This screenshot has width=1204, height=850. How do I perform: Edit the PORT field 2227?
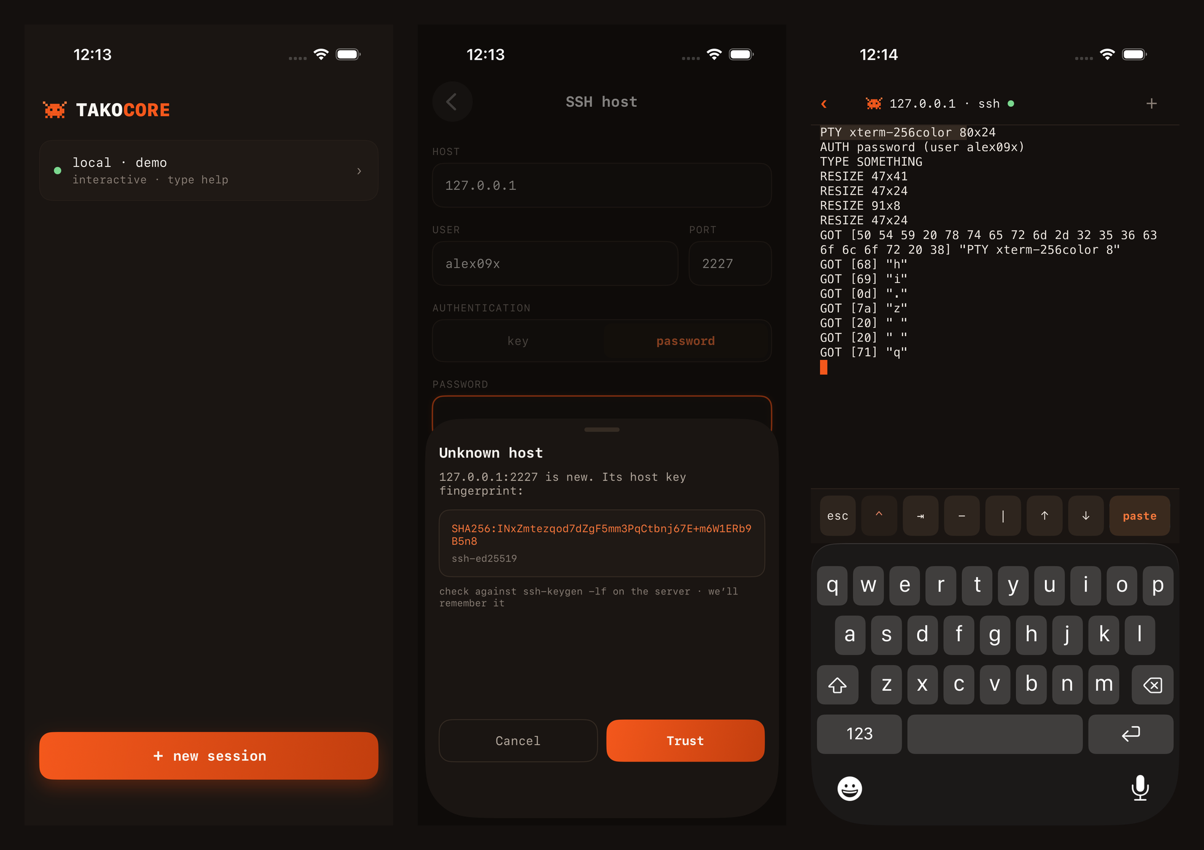(x=730, y=263)
